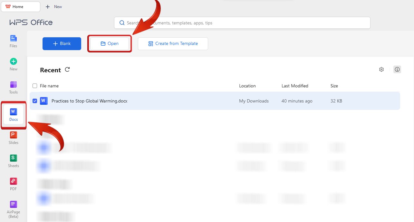Sort by Location column header
Image resolution: width=414 pixels, height=222 pixels.
click(x=247, y=86)
